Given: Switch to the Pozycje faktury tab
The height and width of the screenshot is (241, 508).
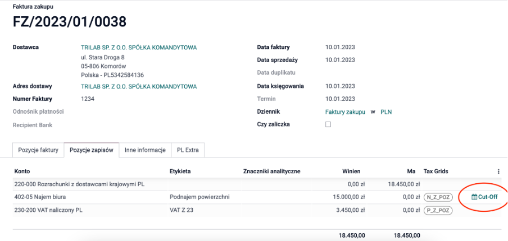Looking at the screenshot, I should 38,150.
